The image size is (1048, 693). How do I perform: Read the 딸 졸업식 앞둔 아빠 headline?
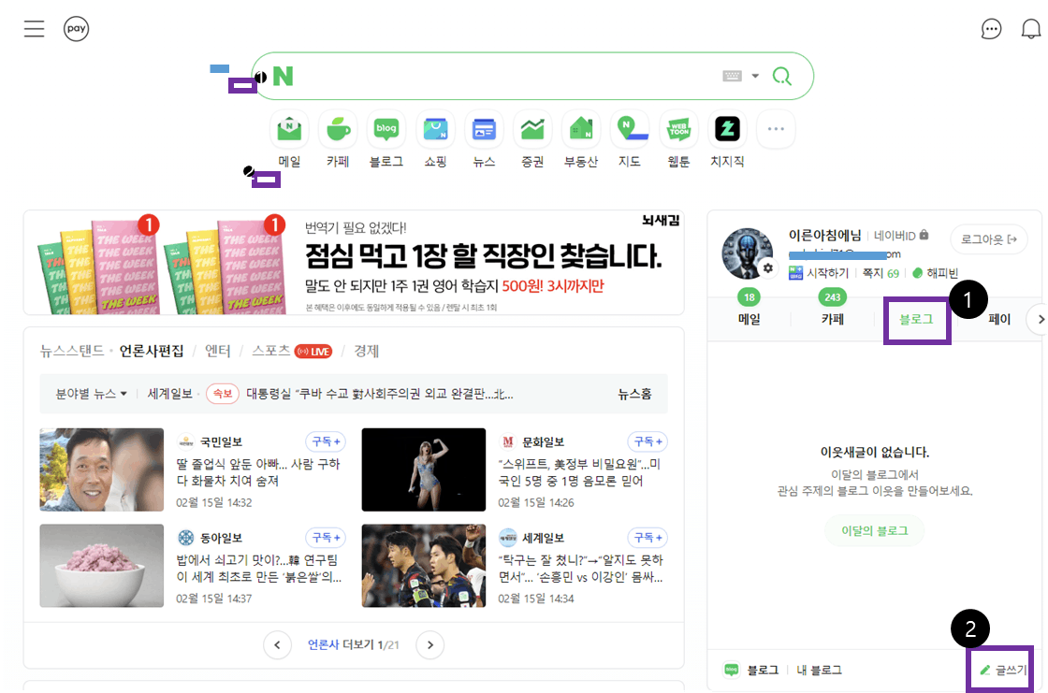(x=258, y=472)
